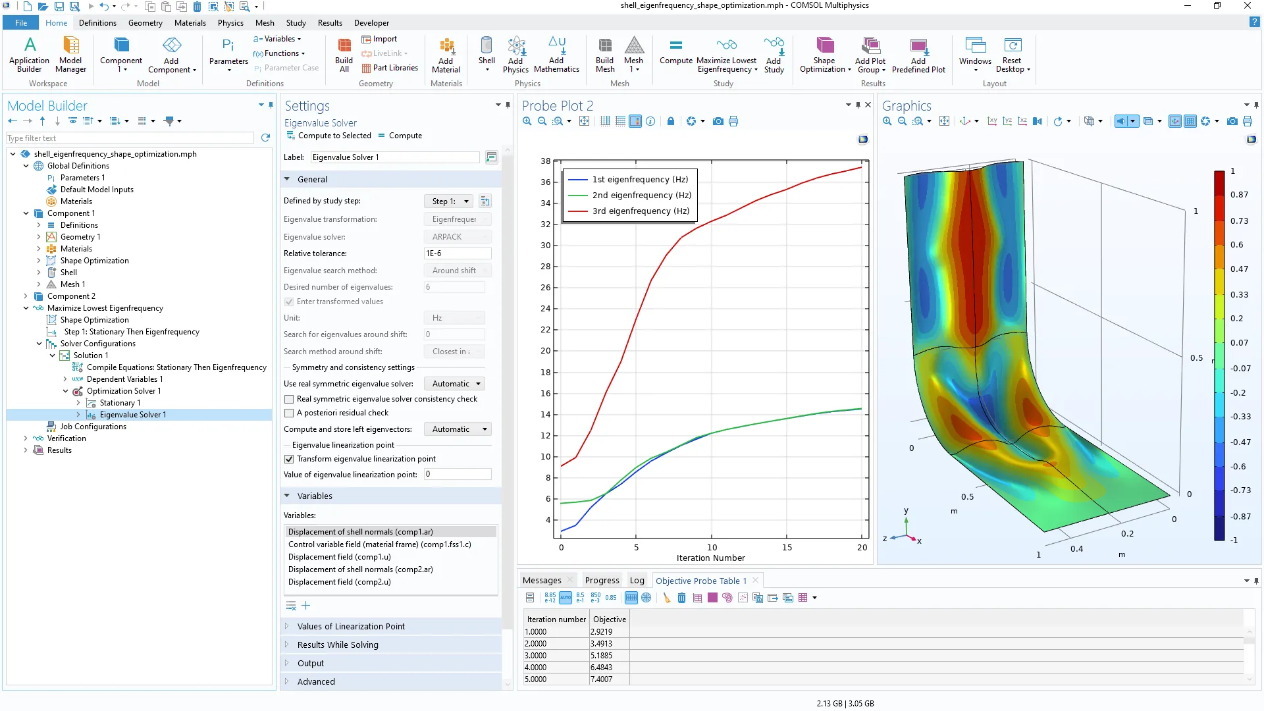Expand the Verification tree node

(26, 438)
